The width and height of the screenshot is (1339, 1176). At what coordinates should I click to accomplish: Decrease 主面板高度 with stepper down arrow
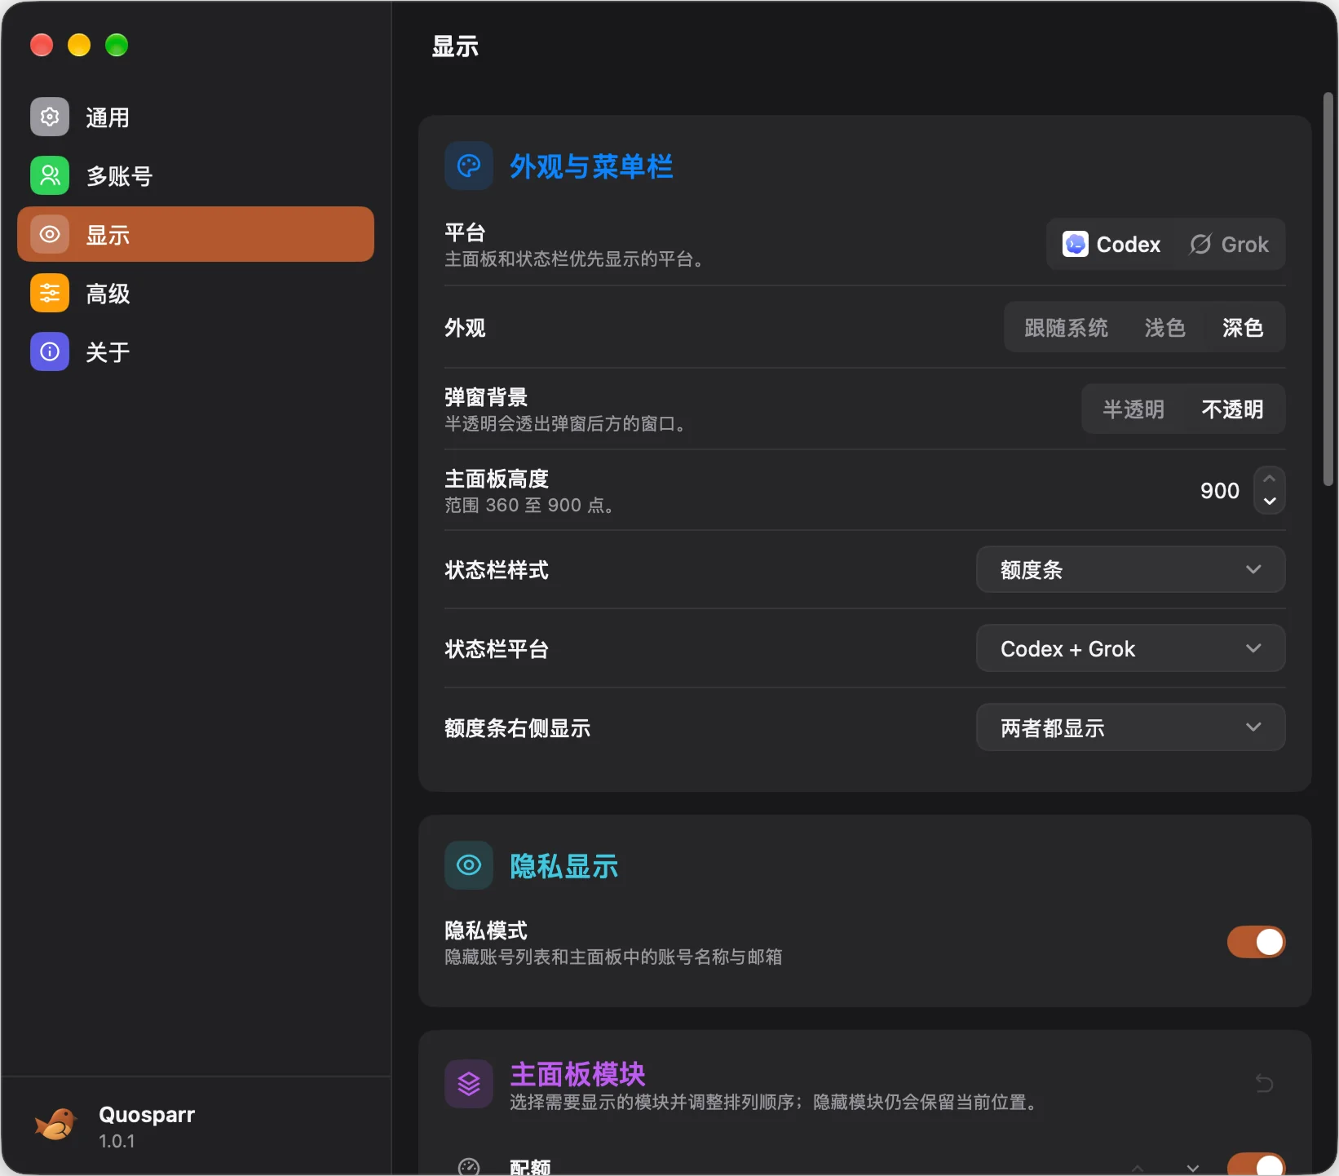(x=1270, y=502)
